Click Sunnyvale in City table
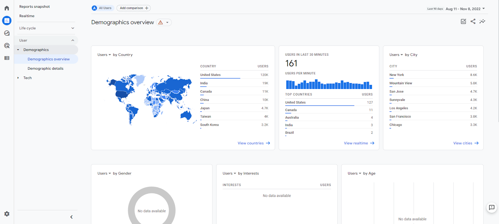Viewport: 499px width, 224px height. (x=397, y=100)
